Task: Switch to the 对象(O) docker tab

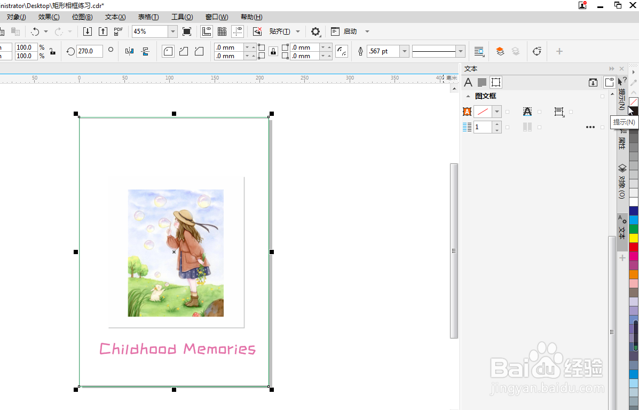Action: coord(622,182)
